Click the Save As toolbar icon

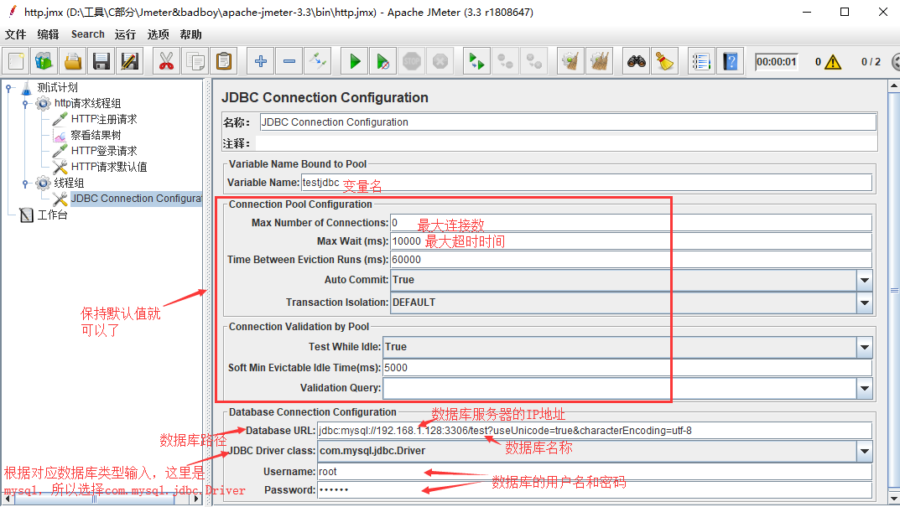pyautogui.click(x=130, y=61)
